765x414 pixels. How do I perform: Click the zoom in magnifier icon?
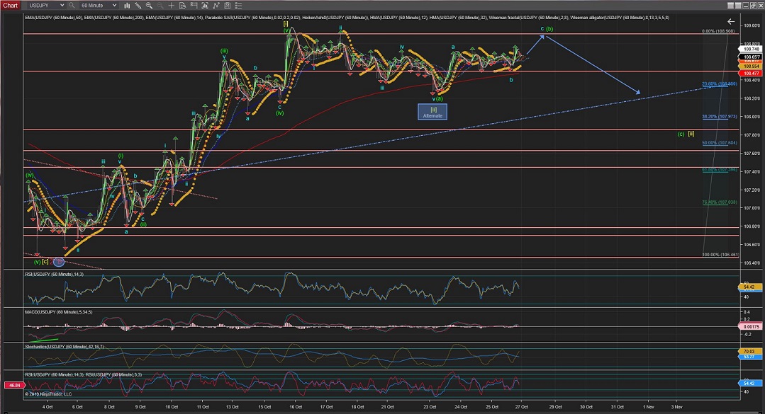coord(149,5)
